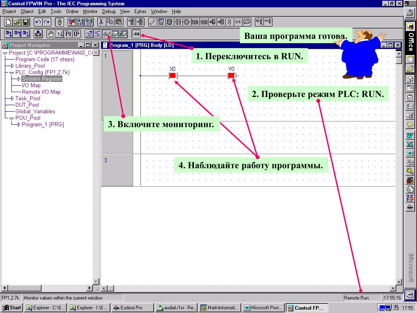Click Program Code (17 steps) entry
Screen dimensions: 417x313
(x=45, y=60)
